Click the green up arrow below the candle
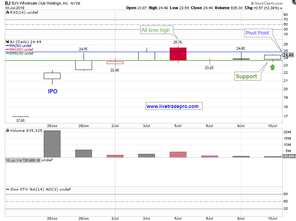Image resolution: width=296 pixels, height=221 pixels. point(272,66)
